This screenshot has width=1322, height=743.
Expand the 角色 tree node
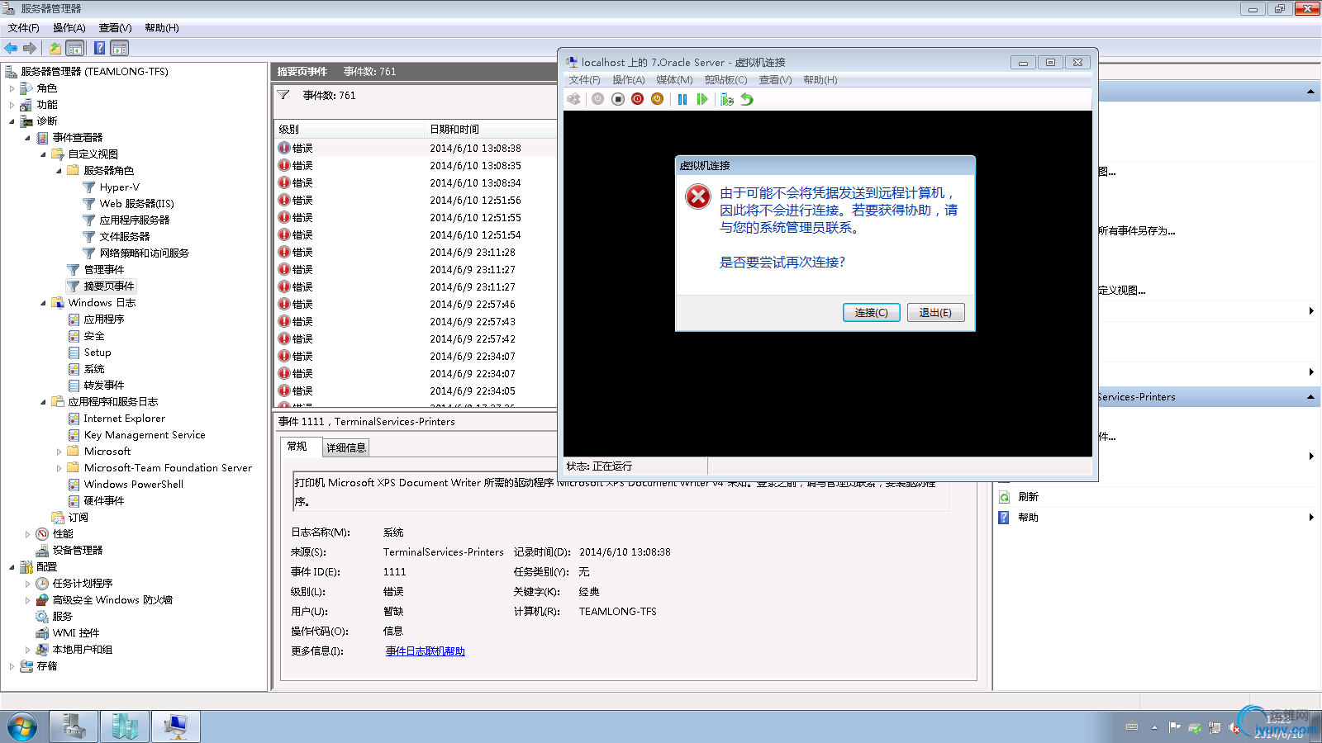12,88
